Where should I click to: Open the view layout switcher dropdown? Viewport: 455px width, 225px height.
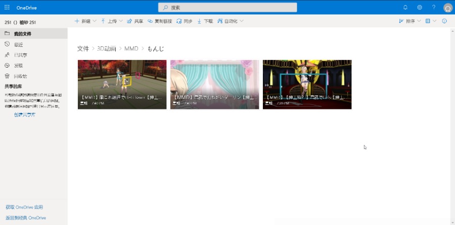[431, 21]
